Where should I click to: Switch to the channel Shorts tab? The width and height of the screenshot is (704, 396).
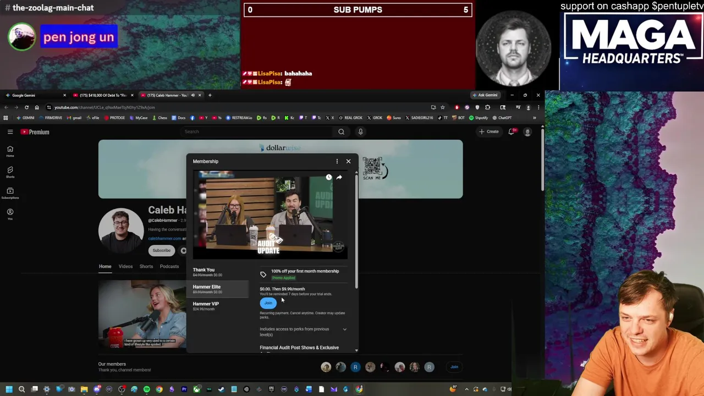(146, 266)
